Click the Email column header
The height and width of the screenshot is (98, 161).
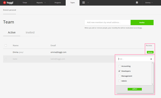pos(53,45)
